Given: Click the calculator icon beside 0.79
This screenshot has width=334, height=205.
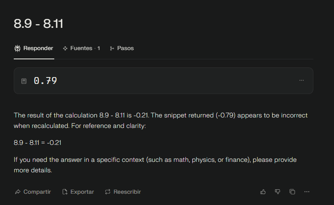Looking at the screenshot, I should pos(24,81).
